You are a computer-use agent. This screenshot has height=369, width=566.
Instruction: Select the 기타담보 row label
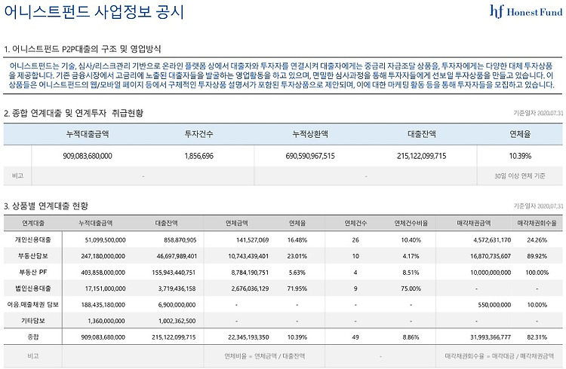33,321
